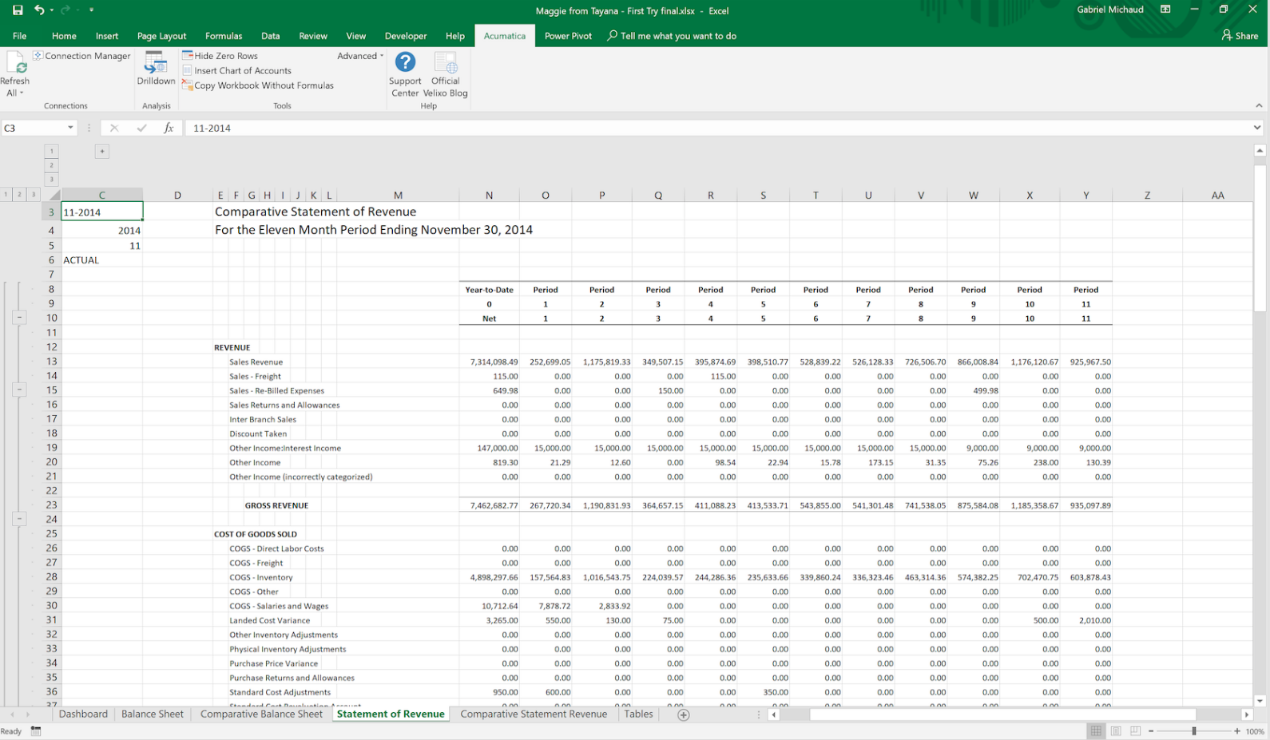Click the zoom out minus button
The image size is (1270, 740).
click(x=1151, y=731)
